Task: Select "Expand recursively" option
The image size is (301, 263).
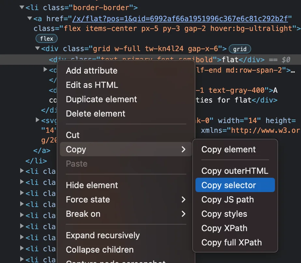Action: tap(103, 235)
